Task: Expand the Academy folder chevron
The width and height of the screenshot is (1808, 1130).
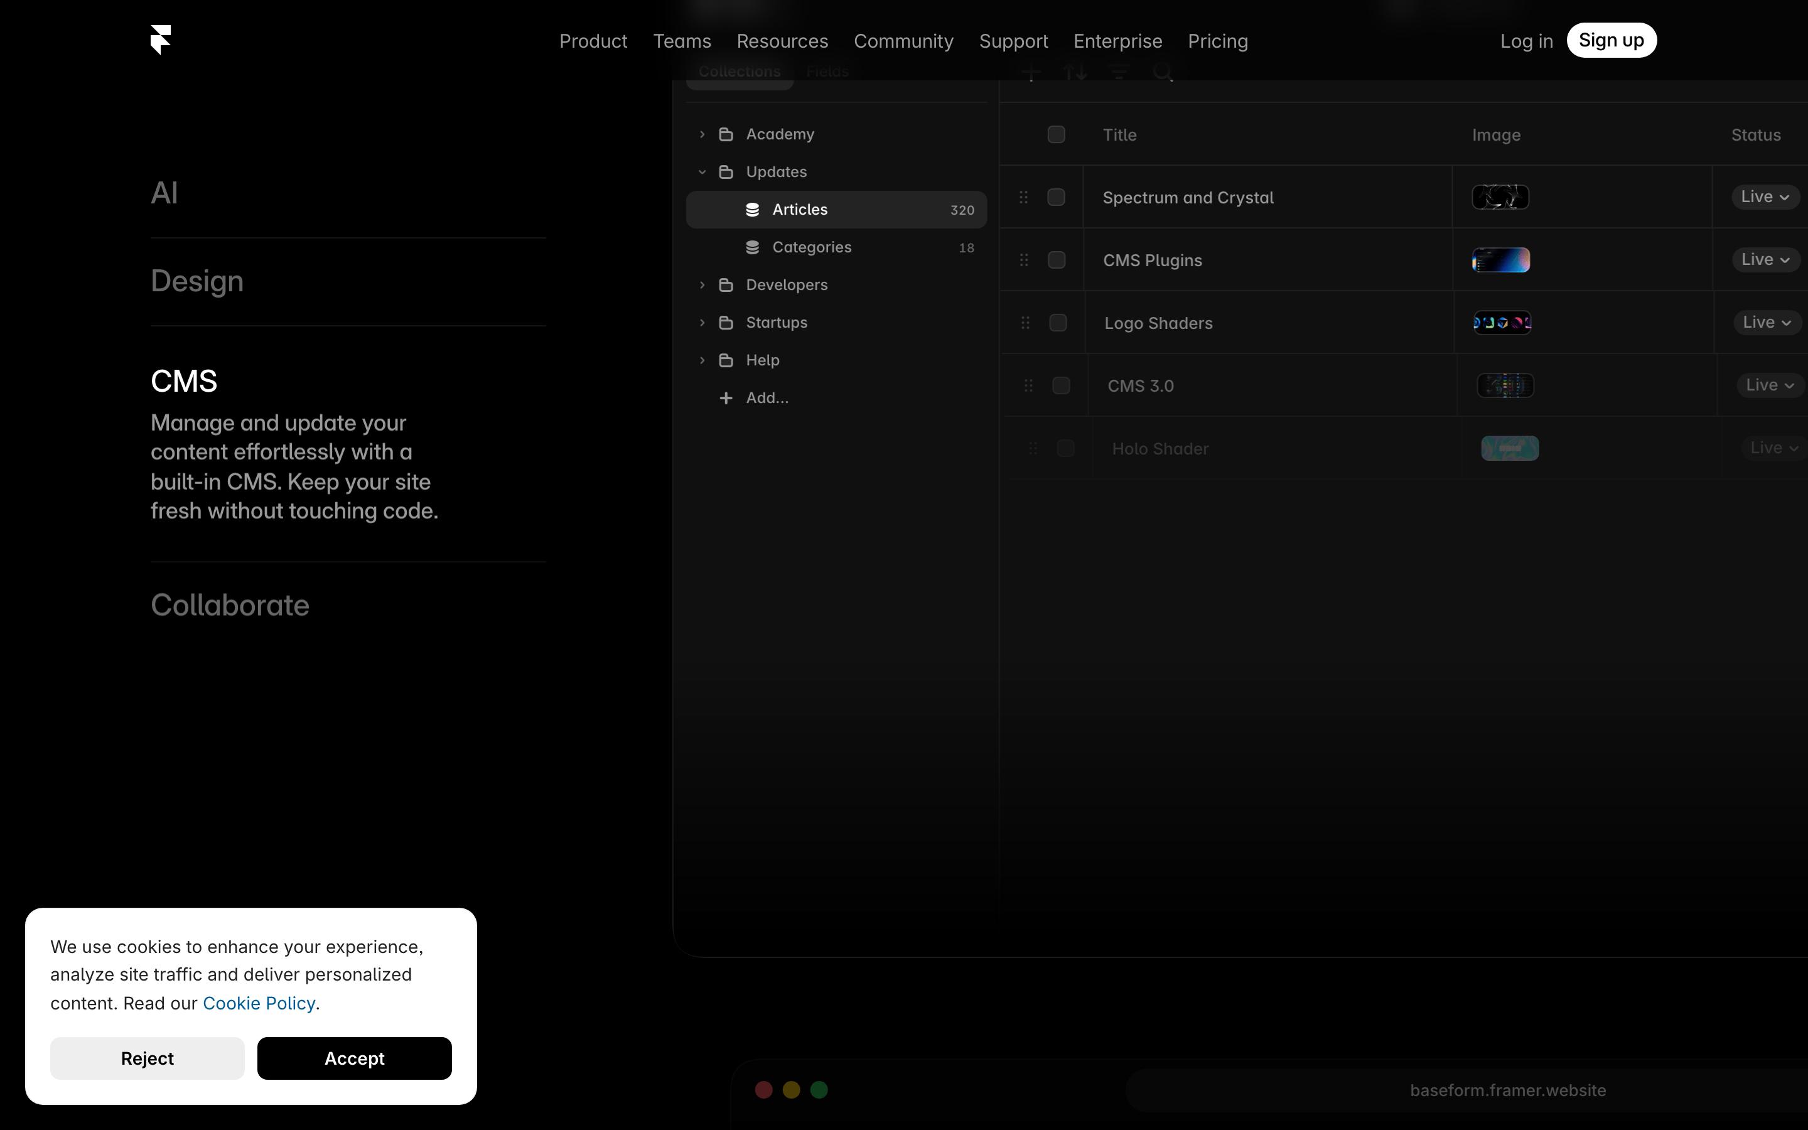Action: [x=702, y=134]
